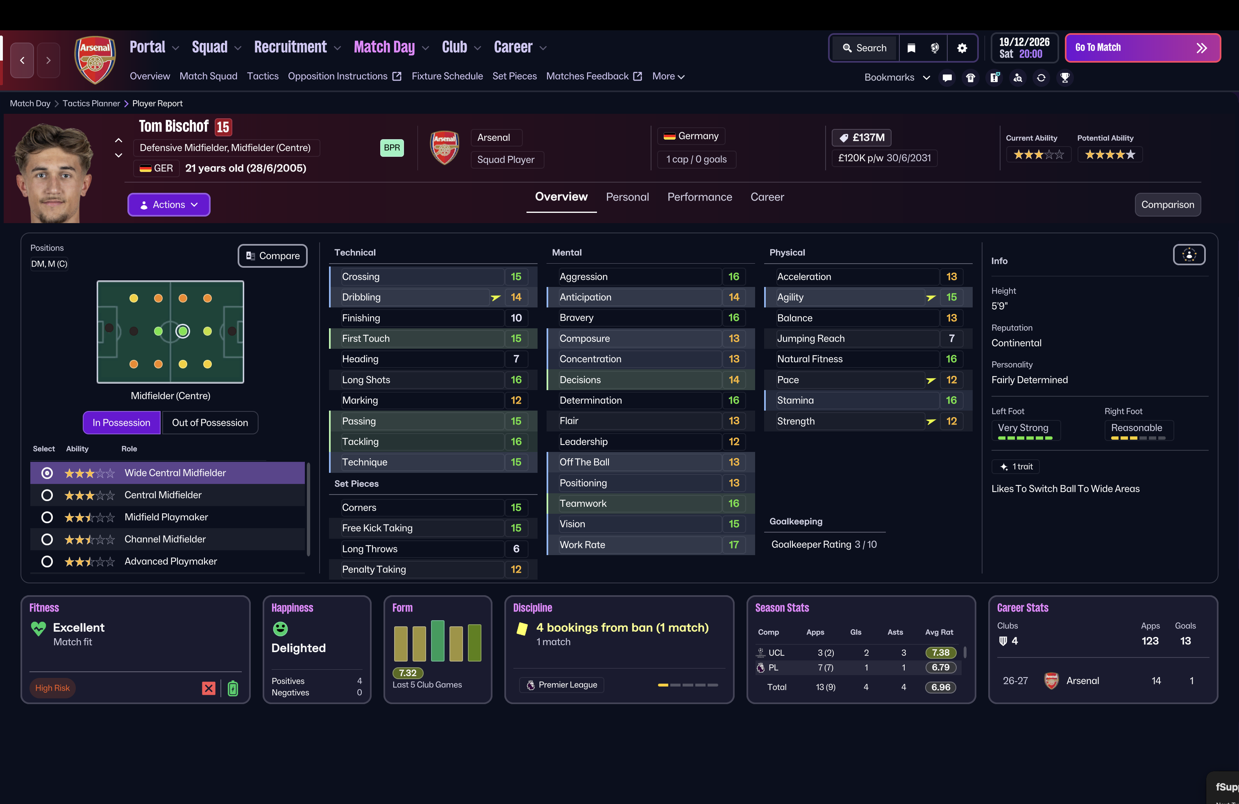Viewport: 1239px width, 804px height.
Task: Click the Arsenal crest beside club name
Action: click(x=444, y=148)
